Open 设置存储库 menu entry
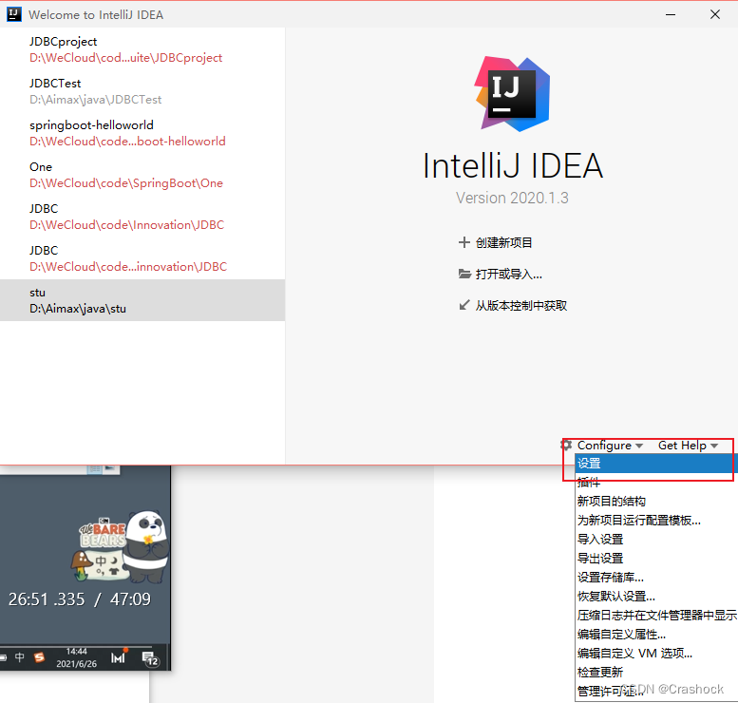 [x=654, y=578]
